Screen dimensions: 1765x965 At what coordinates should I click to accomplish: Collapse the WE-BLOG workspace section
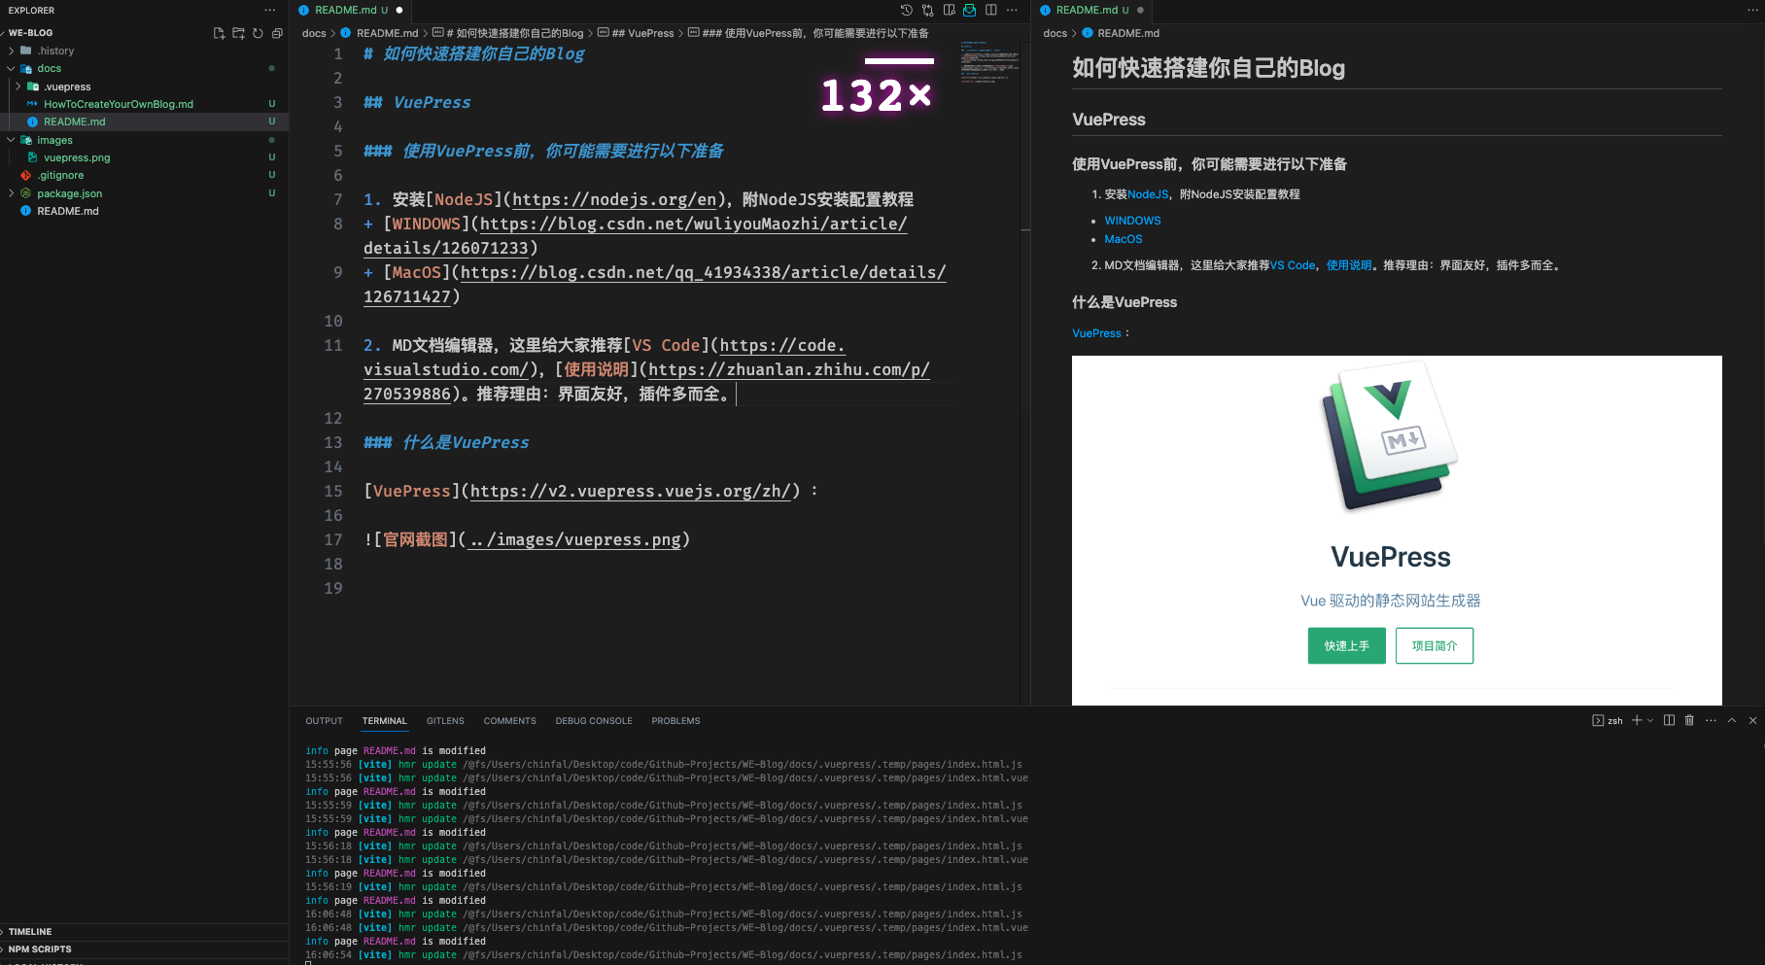(x=29, y=33)
